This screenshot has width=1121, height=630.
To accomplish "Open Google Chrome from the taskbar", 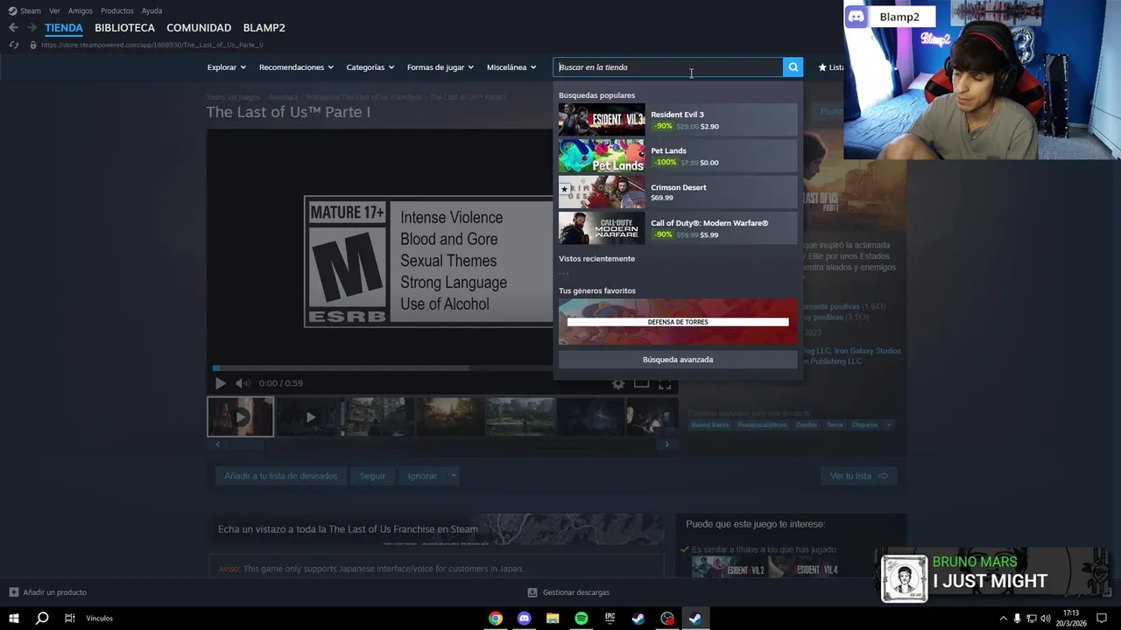I will pyautogui.click(x=496, y=619).
